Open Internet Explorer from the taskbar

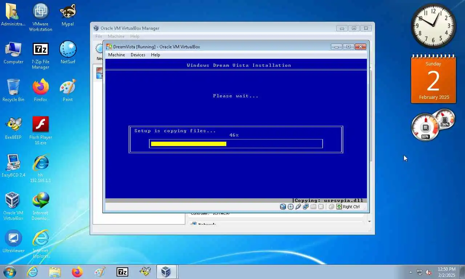point(32,272)
